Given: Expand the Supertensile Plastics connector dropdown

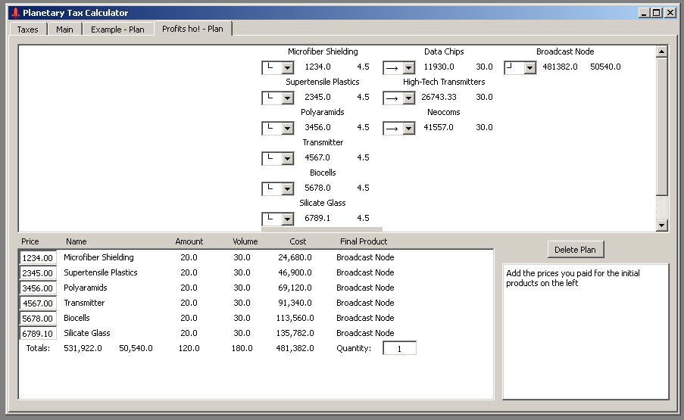Looking at the screenshot, I should click(287, 98).
